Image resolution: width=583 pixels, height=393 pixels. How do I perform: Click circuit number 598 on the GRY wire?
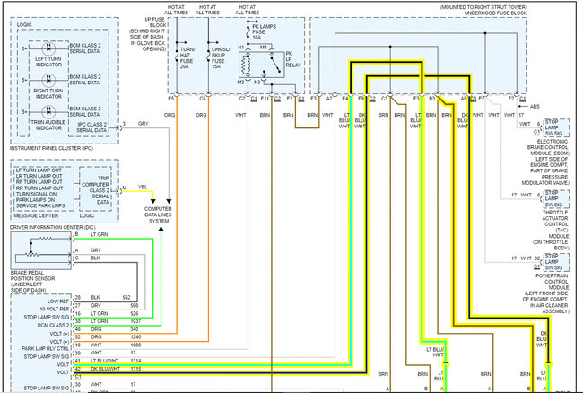[135, 305]
